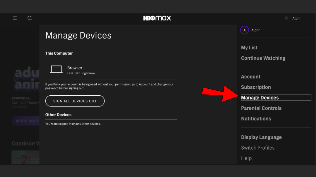Open the search function
This screenshot has width=316, height=177.
pos(30,18)
